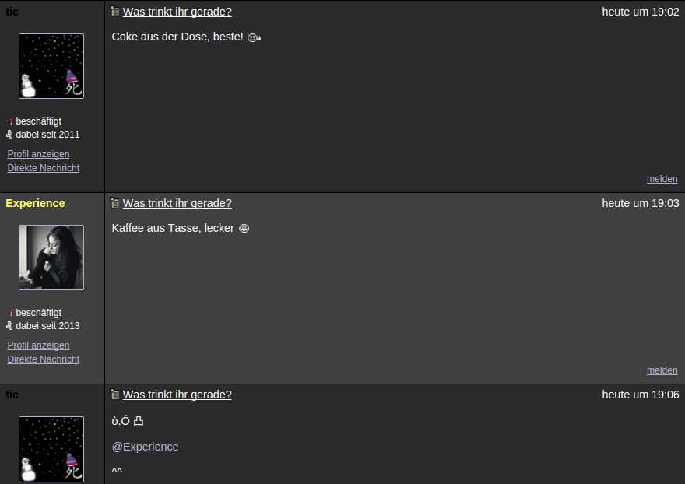Click 'Profil anzeigen' under tic's first post

pos(38,154)
